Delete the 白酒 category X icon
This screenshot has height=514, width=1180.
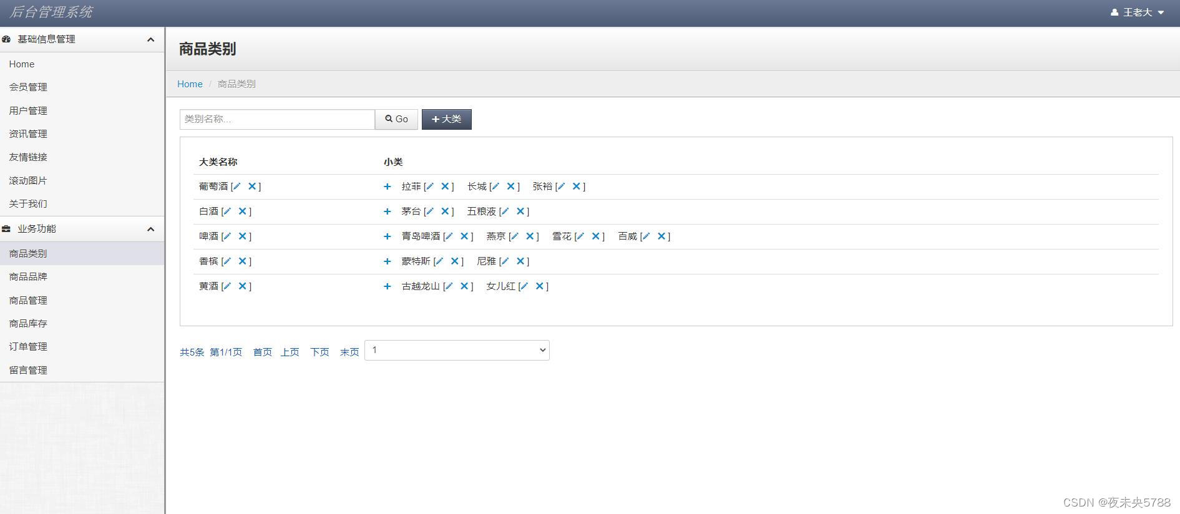(x=243, y=211)
